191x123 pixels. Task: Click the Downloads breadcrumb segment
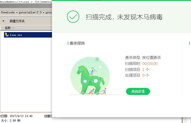(8, 12)
